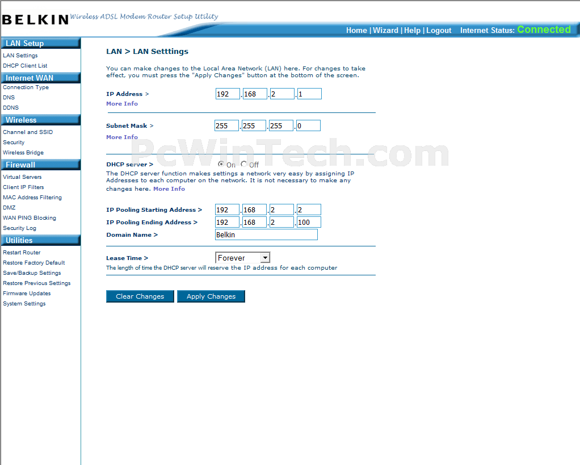Focus Subnet Mask second octet field
This screenshot has width=580, height=465.
coord(254,125)
